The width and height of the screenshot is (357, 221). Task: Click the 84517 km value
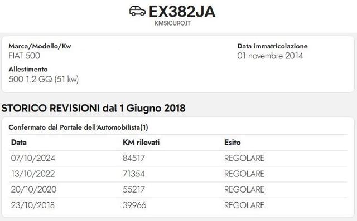(x=134, y=158)
